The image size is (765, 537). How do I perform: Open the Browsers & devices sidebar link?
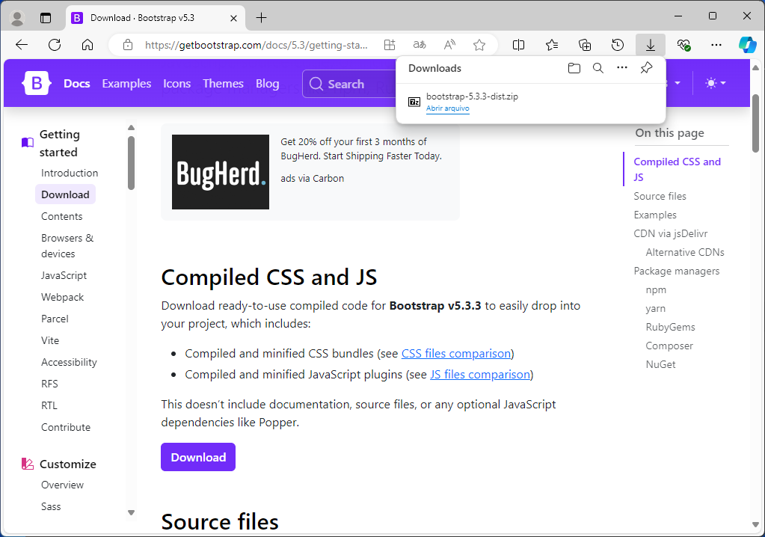(67, 246)
